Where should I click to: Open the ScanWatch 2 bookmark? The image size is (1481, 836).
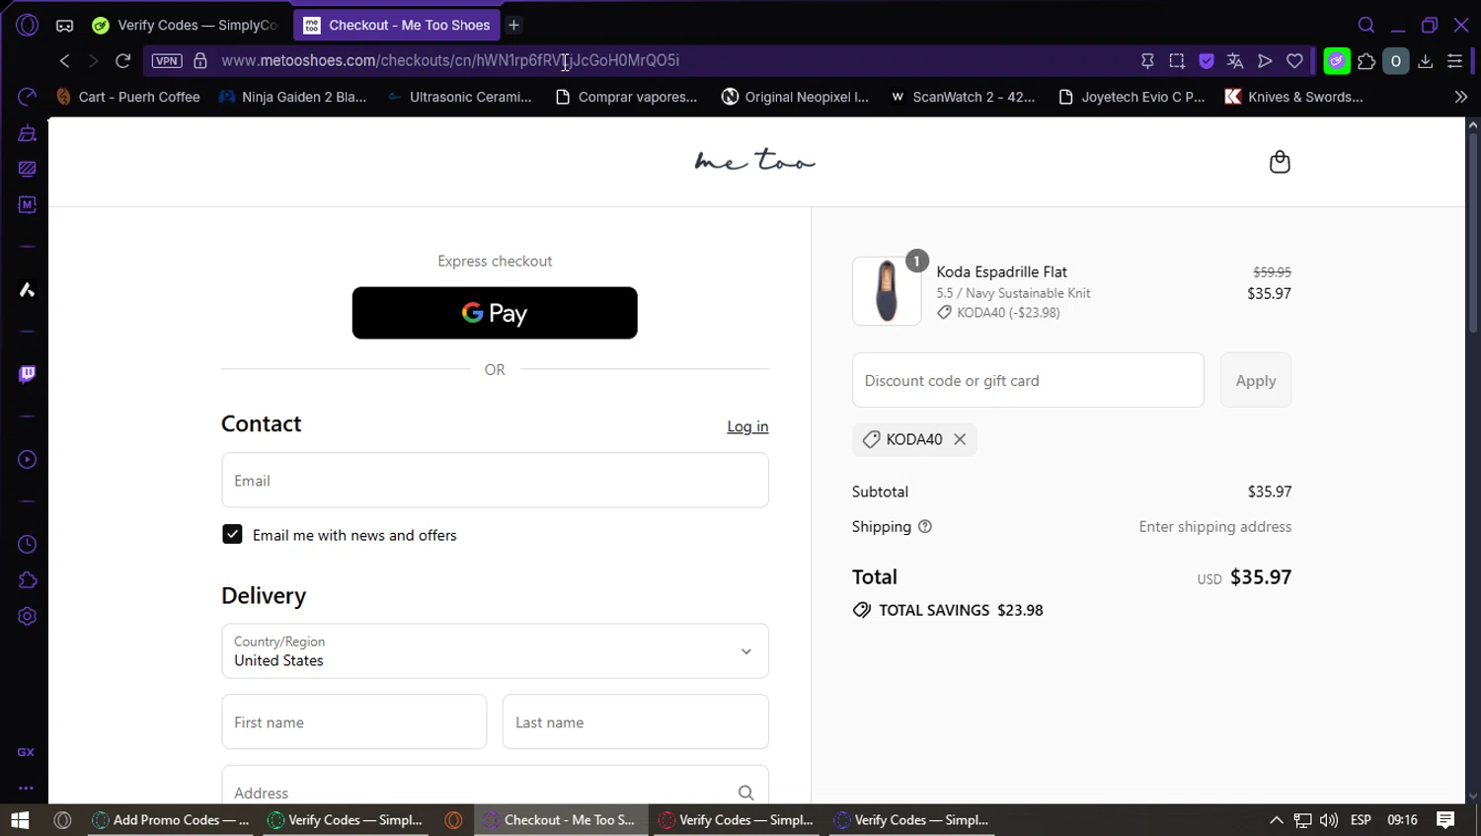pyautogui.click(x=963, y=97)
